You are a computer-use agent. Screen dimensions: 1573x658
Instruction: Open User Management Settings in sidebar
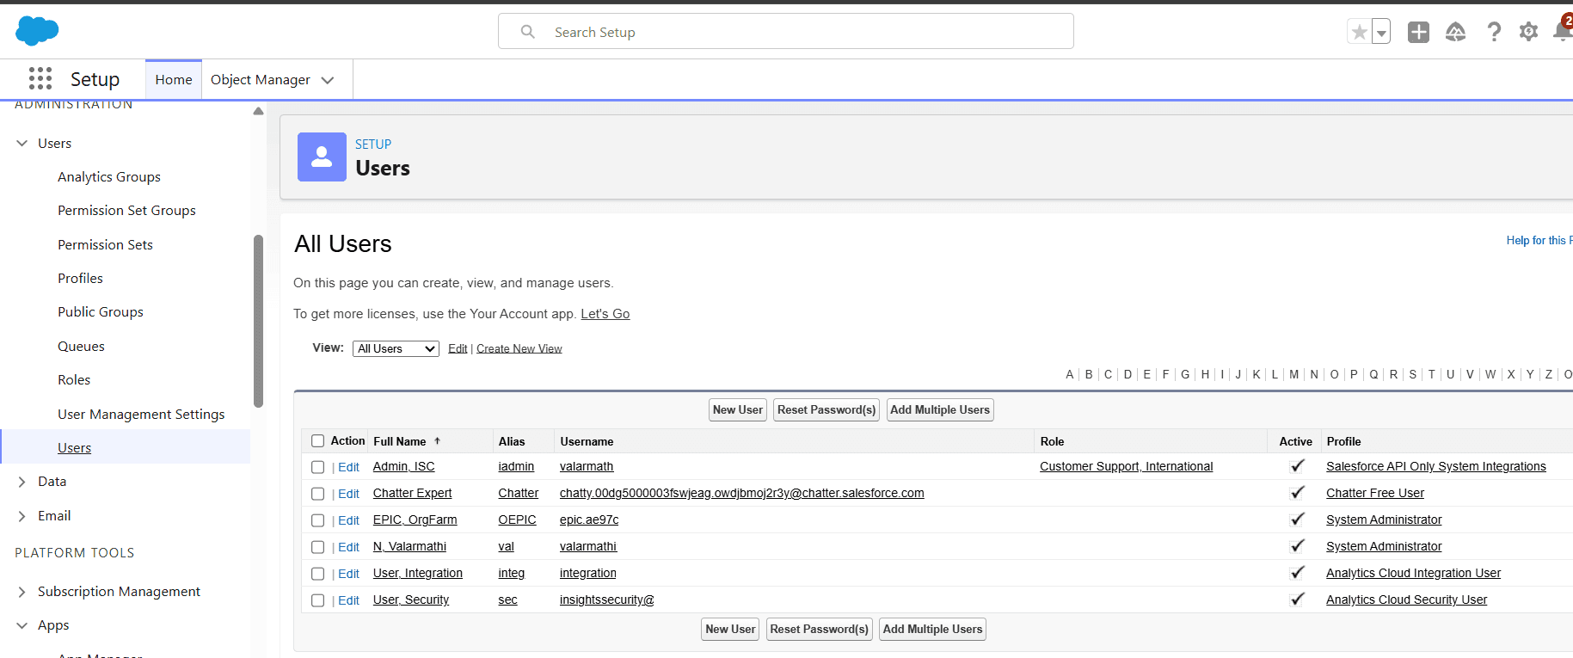point(141,415)
